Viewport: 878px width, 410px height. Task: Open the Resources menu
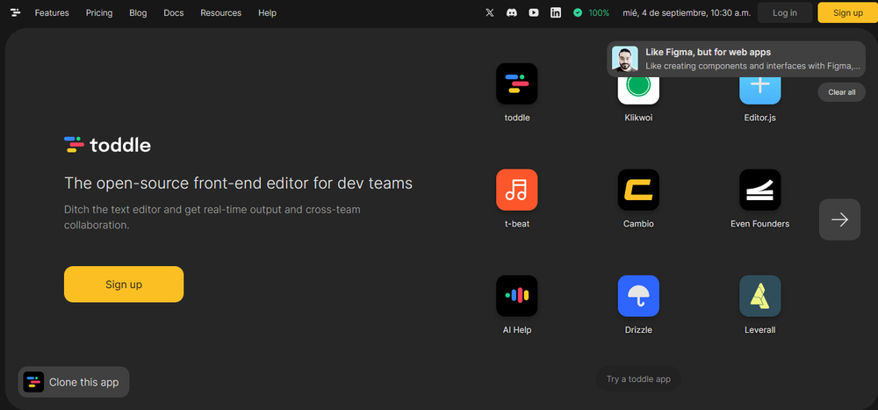221,12
